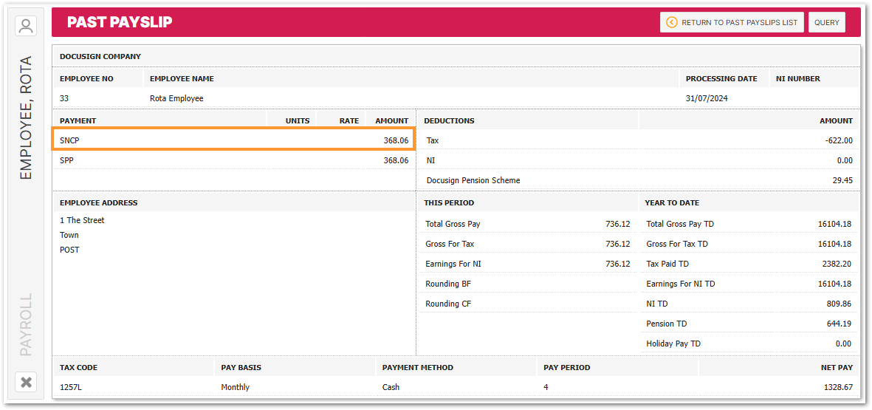Viewport: 872px width, 410px height.
Task: Click the employee name Rota Employee
Action: pos(176,98)
